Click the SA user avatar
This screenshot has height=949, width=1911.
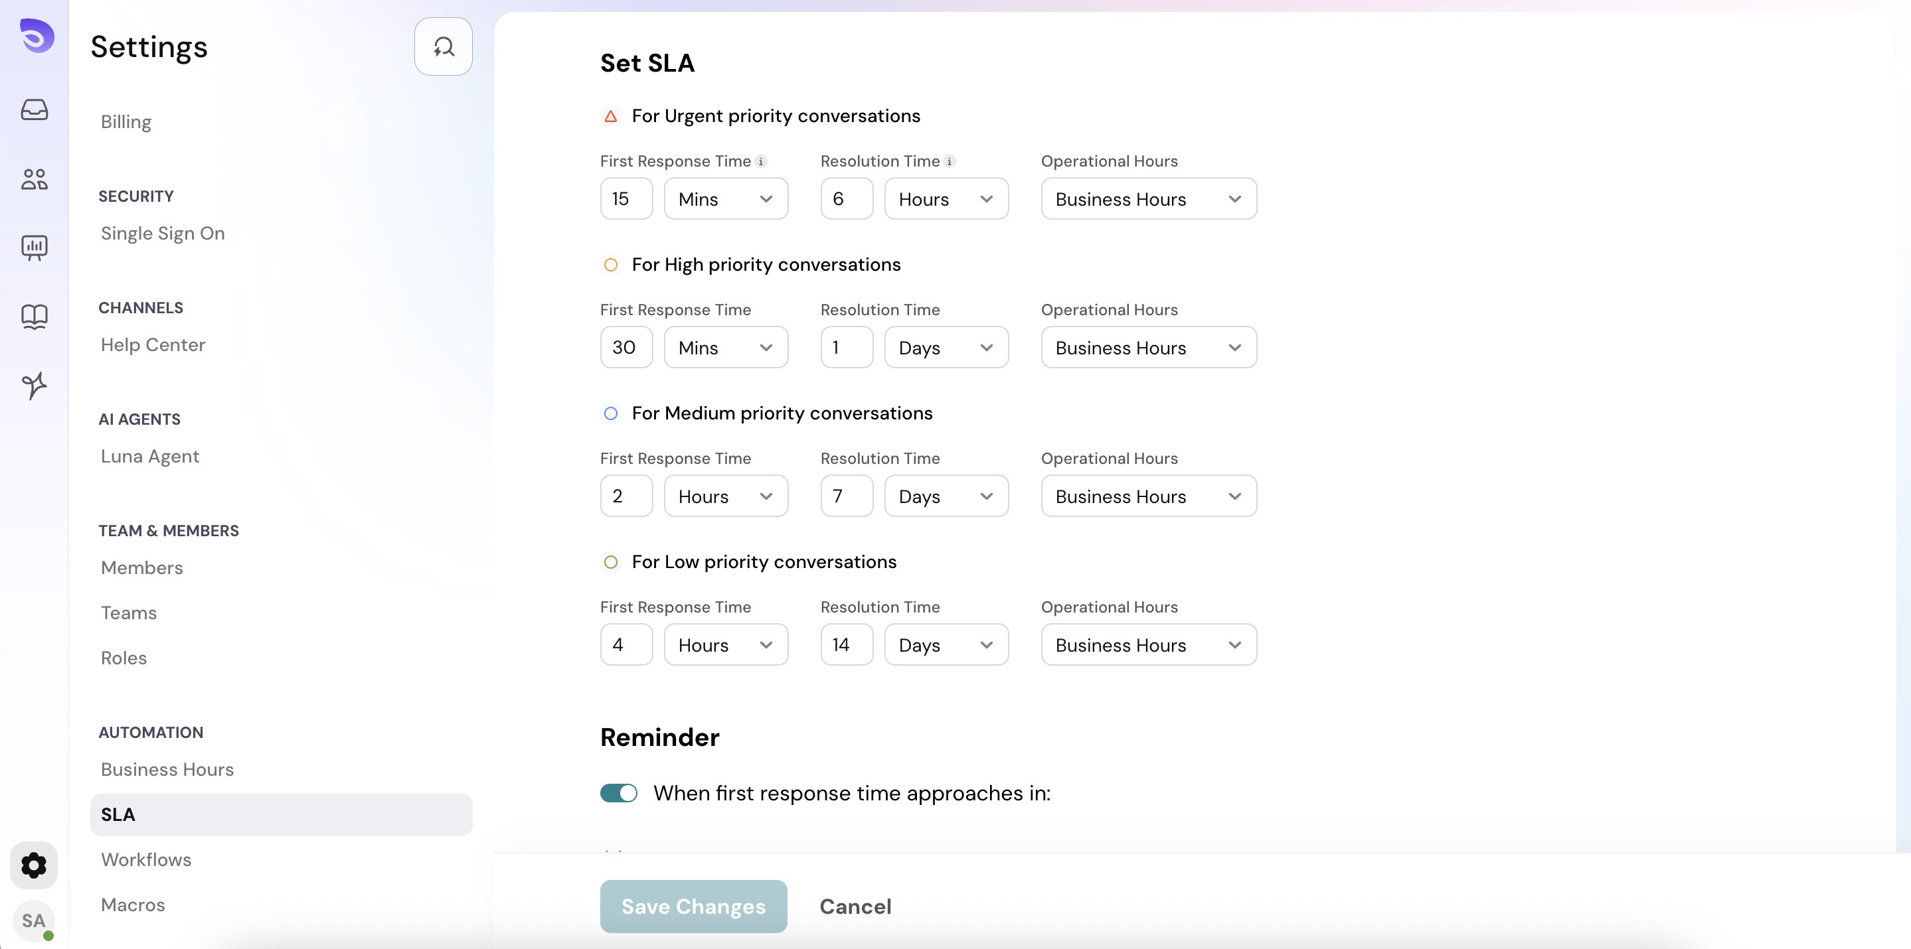(33, 920)
